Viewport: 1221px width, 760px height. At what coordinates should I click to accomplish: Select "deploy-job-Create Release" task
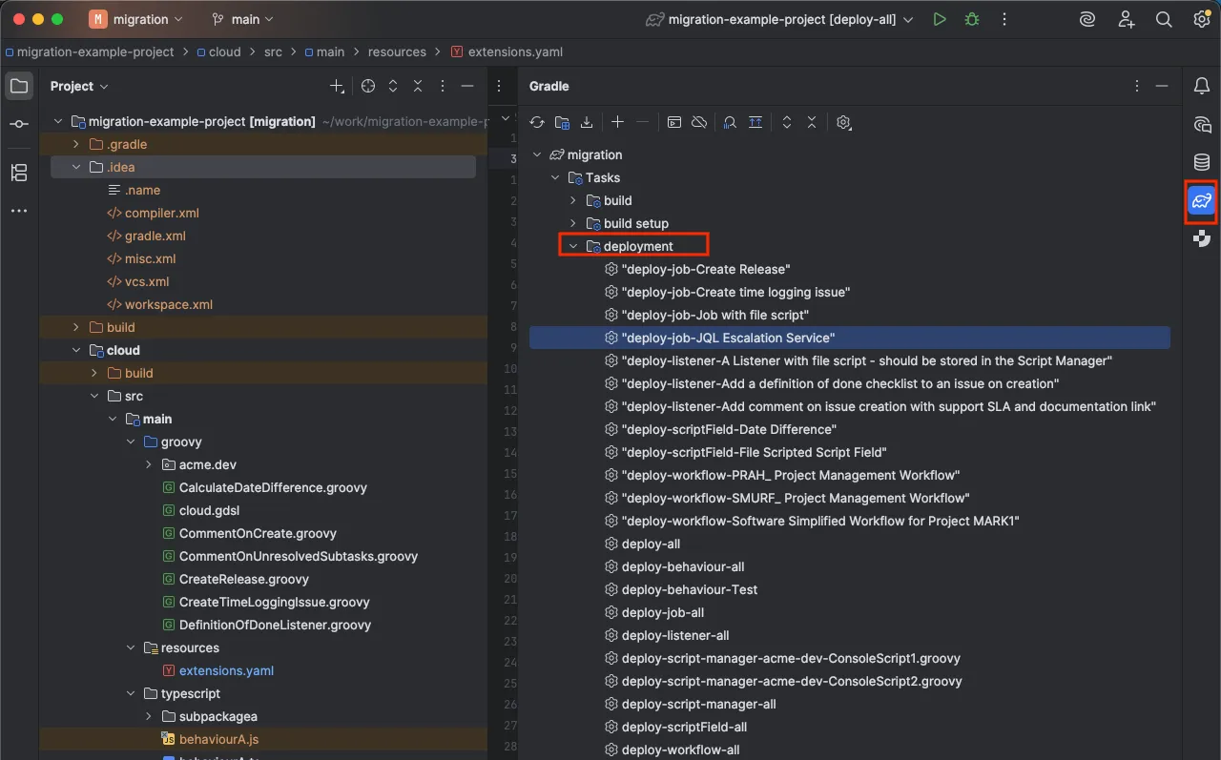[x=706, y=269]
